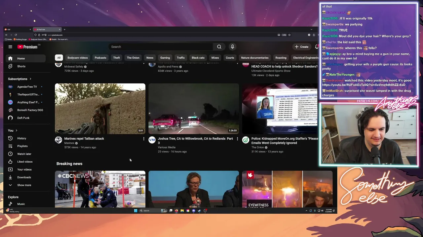The image size is (423, 237).
Task: Select the Podcasts filter chip
Action: click(x=100, y=58)
